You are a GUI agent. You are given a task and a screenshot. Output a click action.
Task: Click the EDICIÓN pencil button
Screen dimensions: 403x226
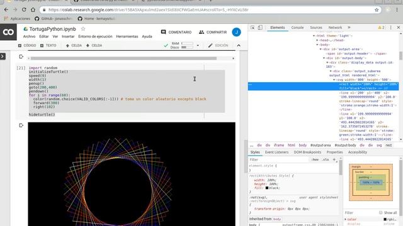[218, 45]
